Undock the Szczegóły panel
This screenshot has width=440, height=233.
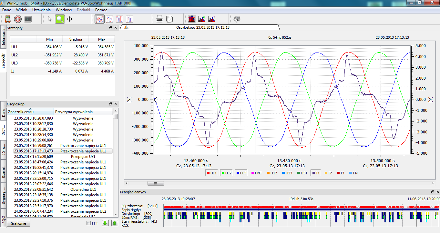pos(110,28)
